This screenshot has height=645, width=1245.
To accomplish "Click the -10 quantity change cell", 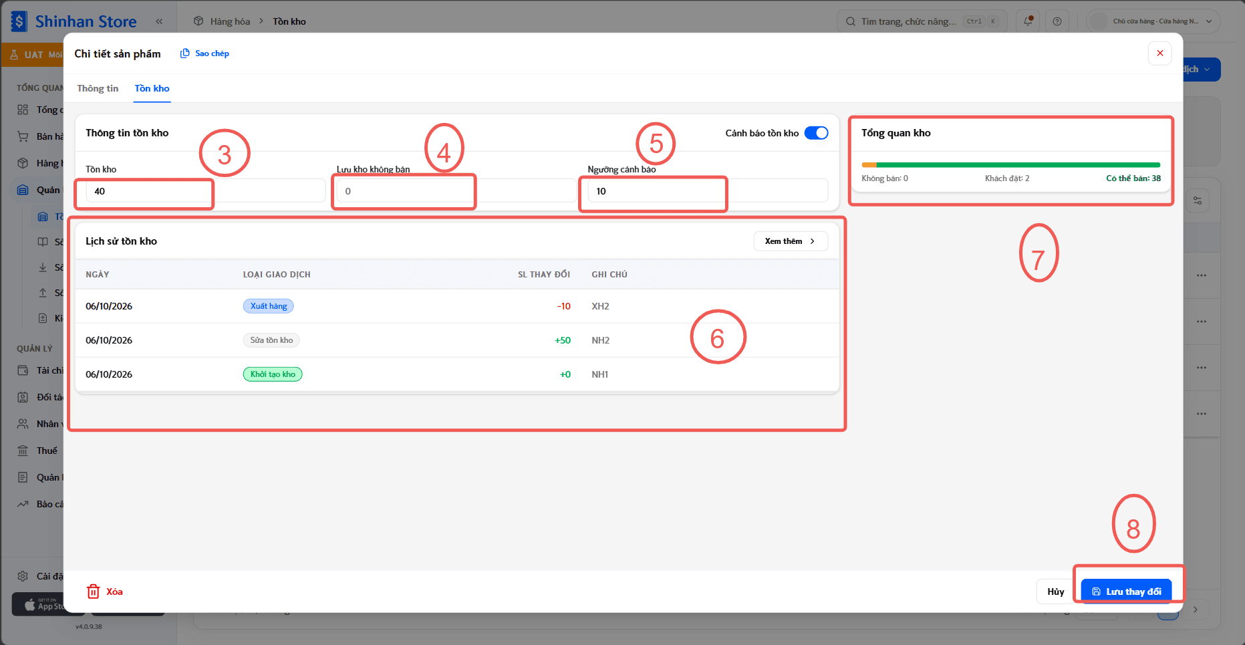I will (563, 306).
